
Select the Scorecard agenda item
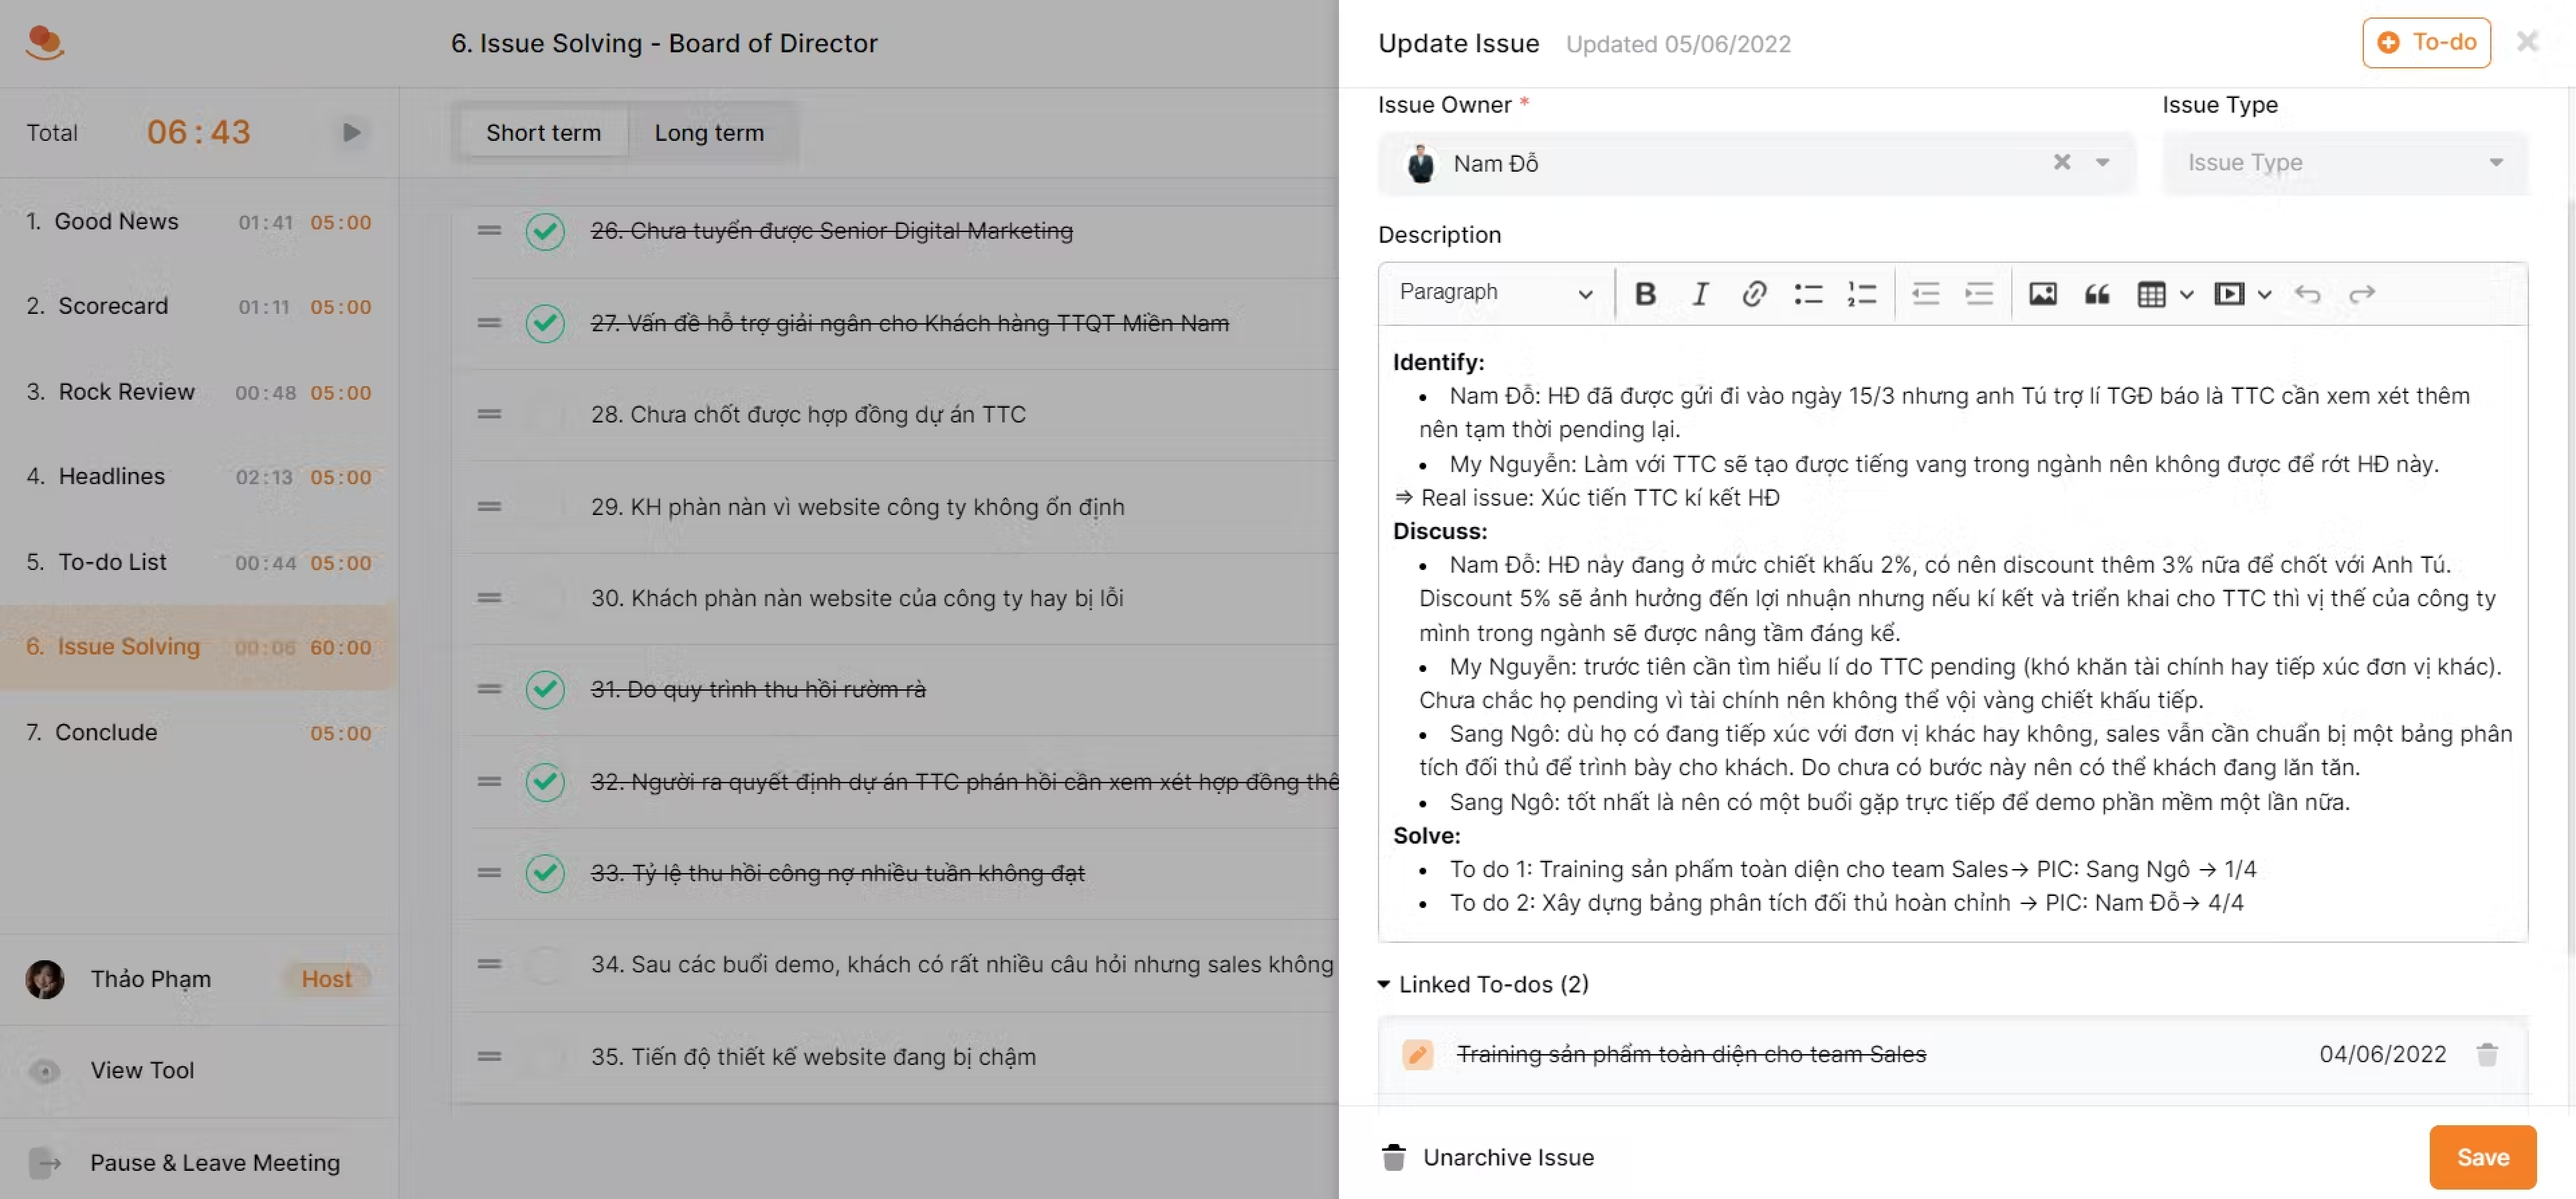coord(113,306)
